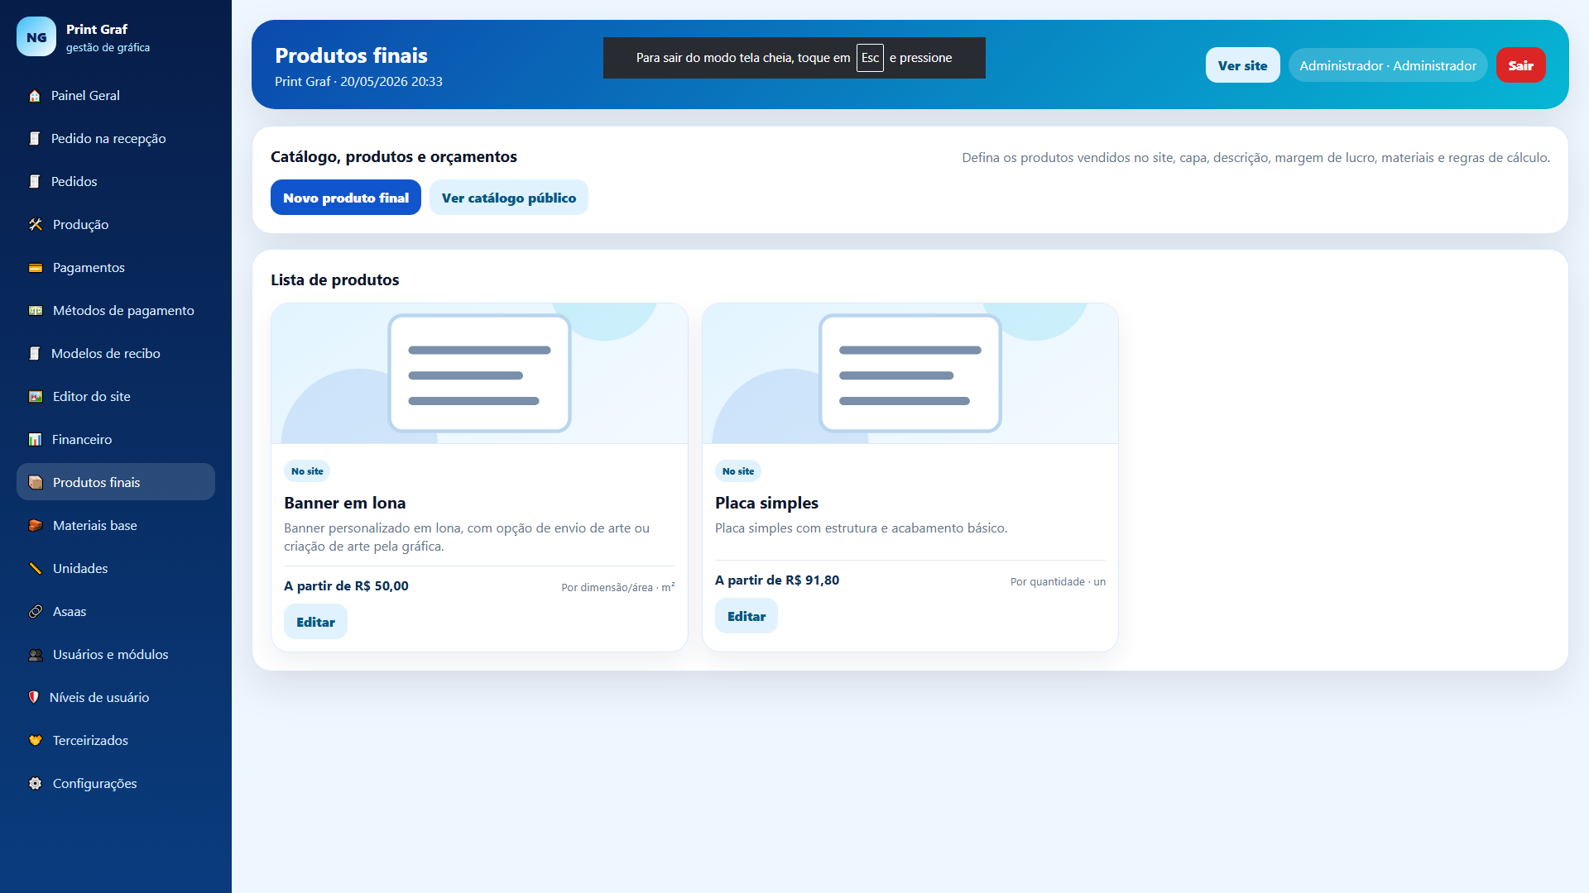1589x893 pixels.
Task: Click the people icon beside Usuários e módulos
Action: [x=36, y=655]
